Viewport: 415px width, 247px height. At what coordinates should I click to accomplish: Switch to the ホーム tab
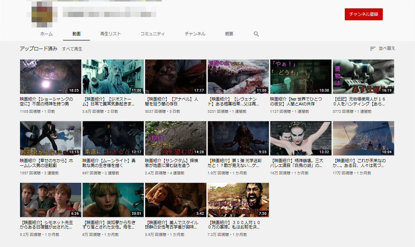46,34
